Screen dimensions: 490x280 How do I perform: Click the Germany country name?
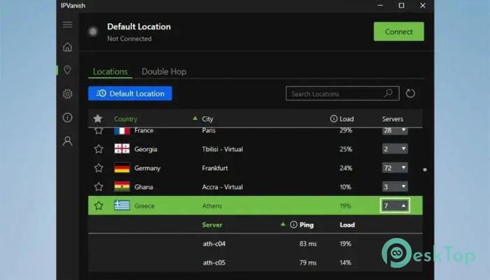[x=147, y=168]
